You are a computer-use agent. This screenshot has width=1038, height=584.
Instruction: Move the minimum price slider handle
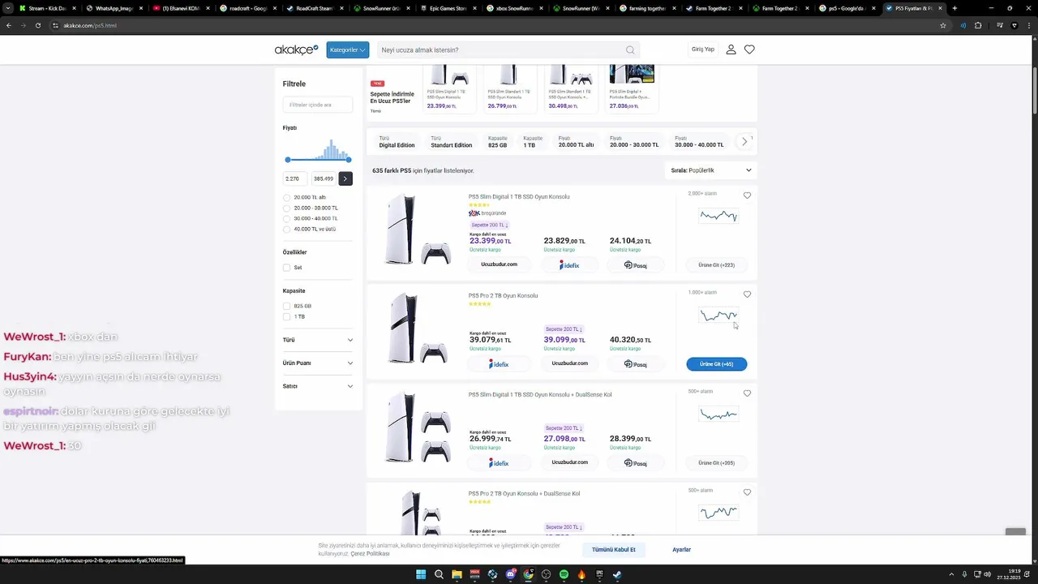tap(287, 160)
